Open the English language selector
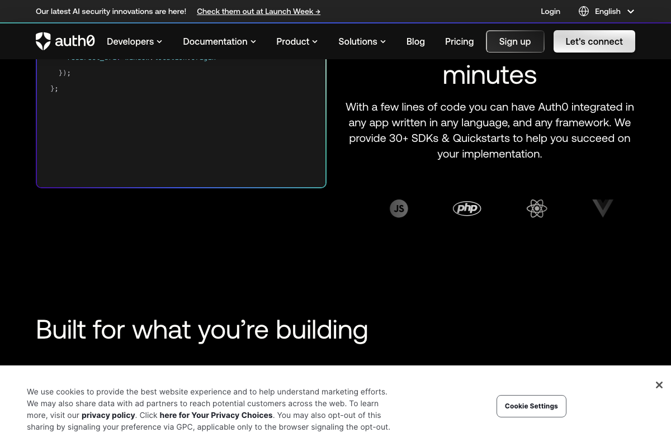Image resolution: width=671 pixels, height=447 pixels. click(x=614, y=11)
